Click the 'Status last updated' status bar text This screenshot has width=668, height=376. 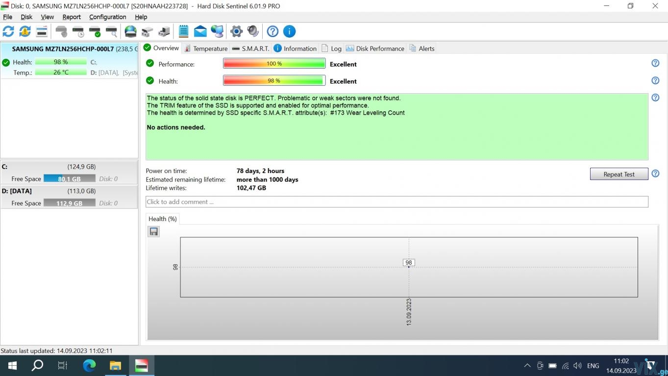[57, 351]
